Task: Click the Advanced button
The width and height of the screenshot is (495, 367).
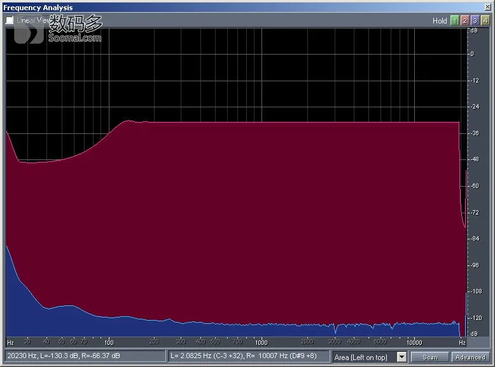Action: pos(470,357)
